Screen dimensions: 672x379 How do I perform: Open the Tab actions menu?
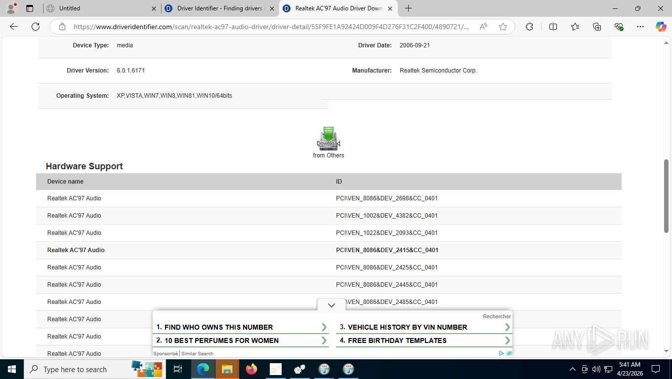point(30,8)
